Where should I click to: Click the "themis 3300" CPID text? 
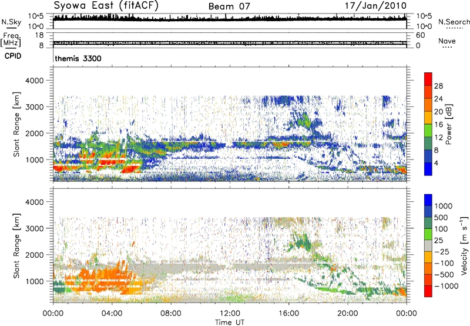click(x=78, y=58)
